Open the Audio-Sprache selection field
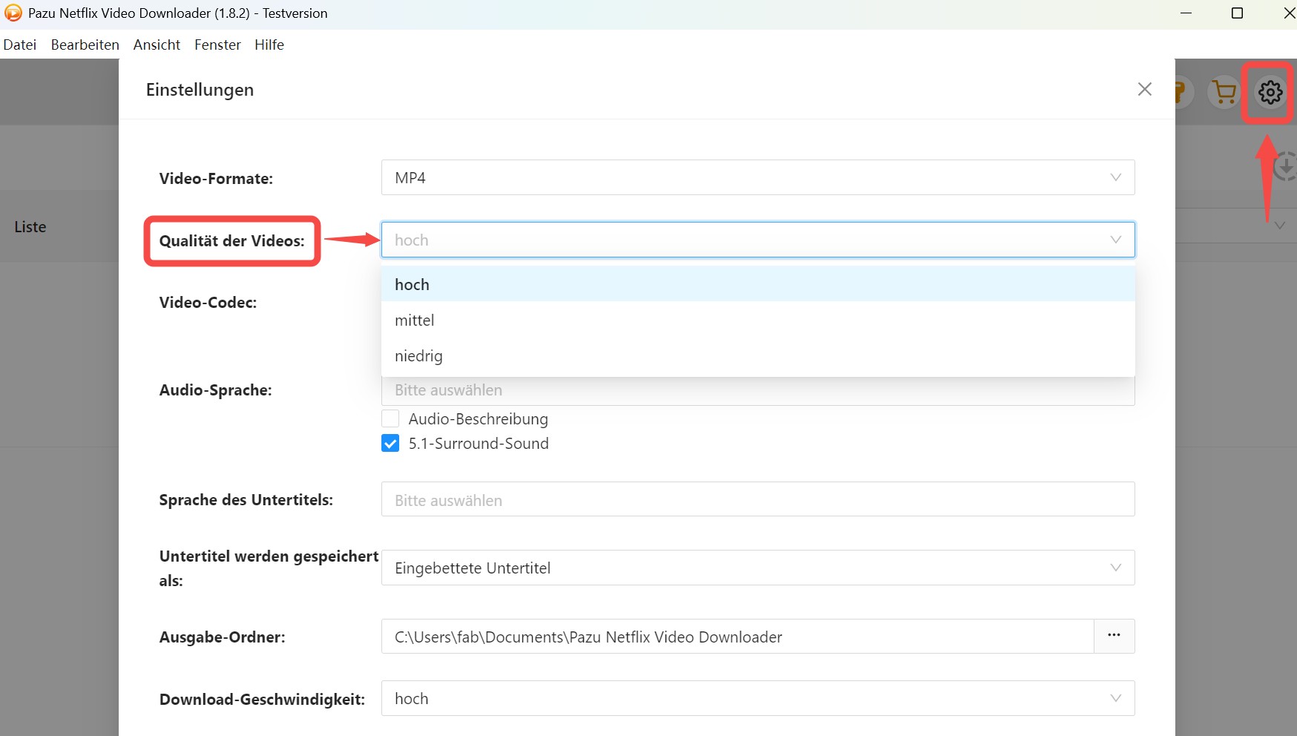Viewport: 1297px width, 736px height. (x=758, y=390)
